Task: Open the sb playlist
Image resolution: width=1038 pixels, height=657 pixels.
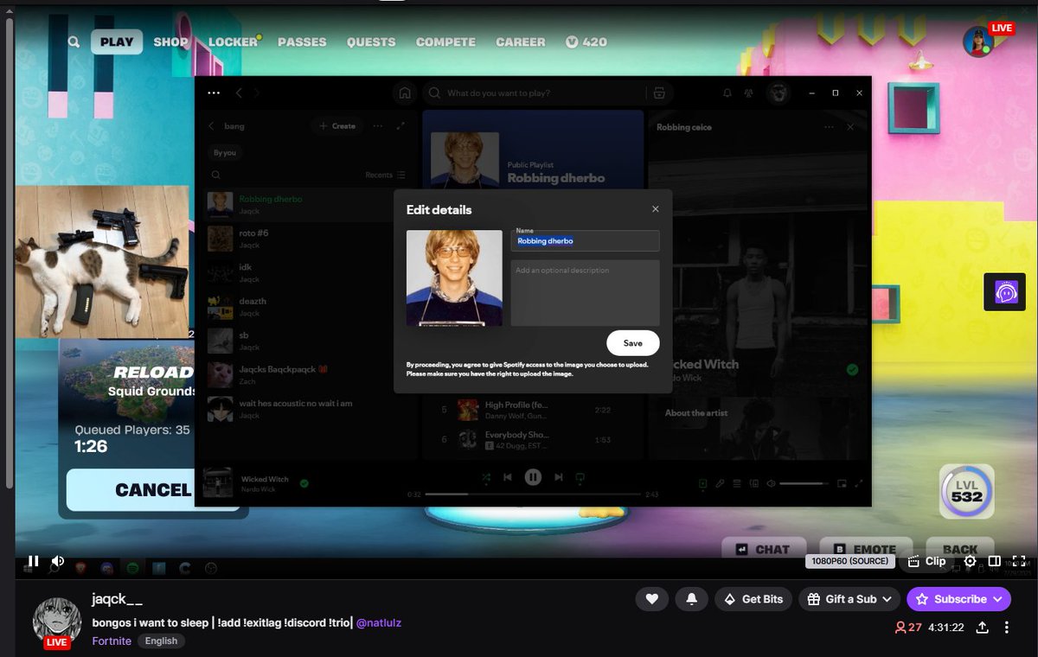Action: point(307,341)
